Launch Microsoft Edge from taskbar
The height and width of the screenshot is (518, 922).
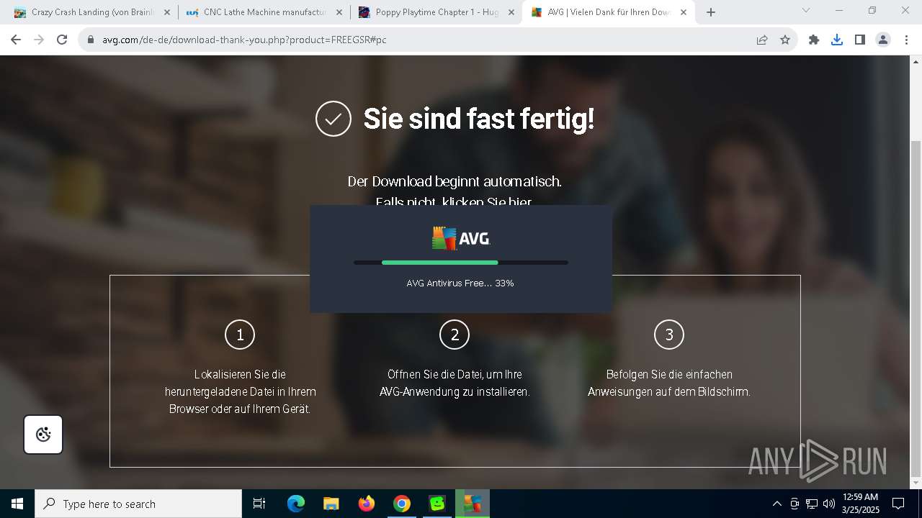[296, 504]
